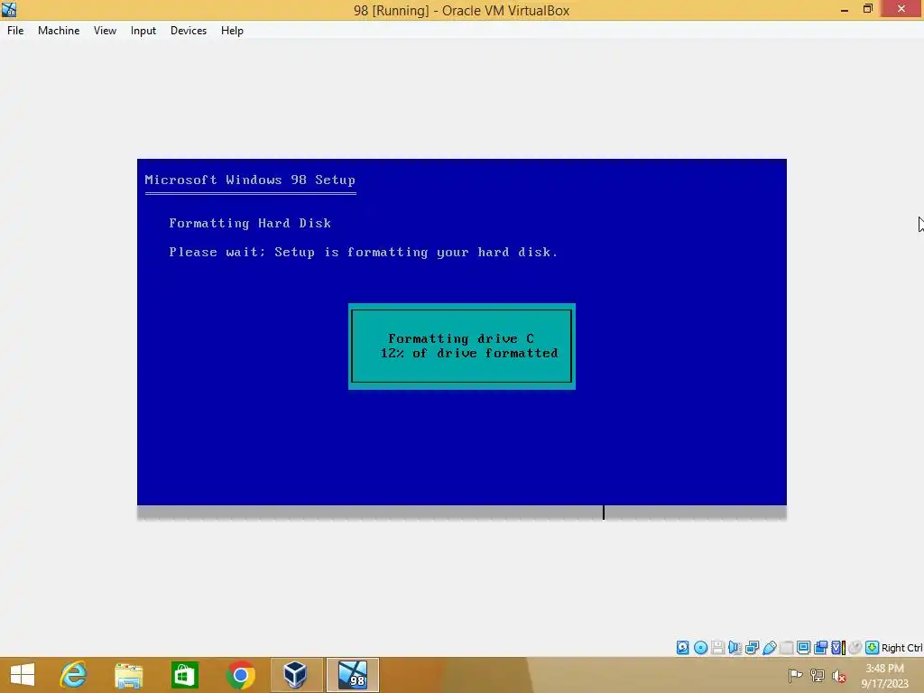The height and width of the screenshot is (693, 924).
Task: Close the VirtualBox VM window
Action: (x=901, y=9)
